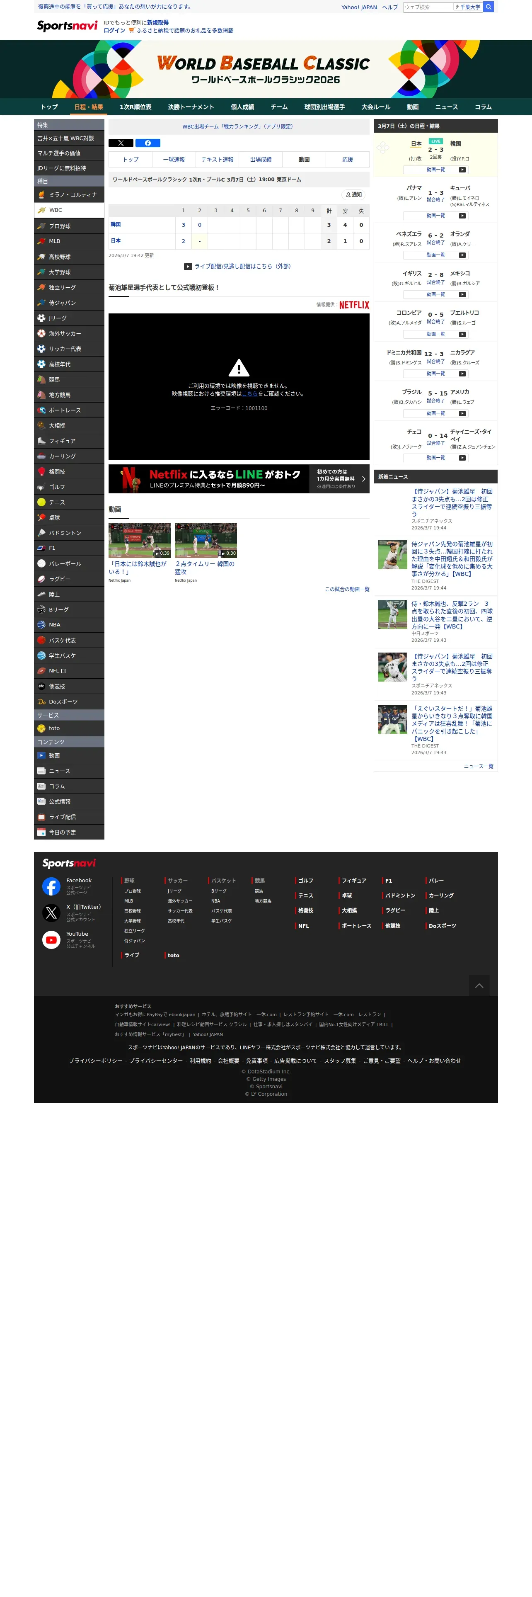The width and height of the screenshot is (532, 1597).
Task: Select the テニス sidebar entry
Action: pos(69,502)
